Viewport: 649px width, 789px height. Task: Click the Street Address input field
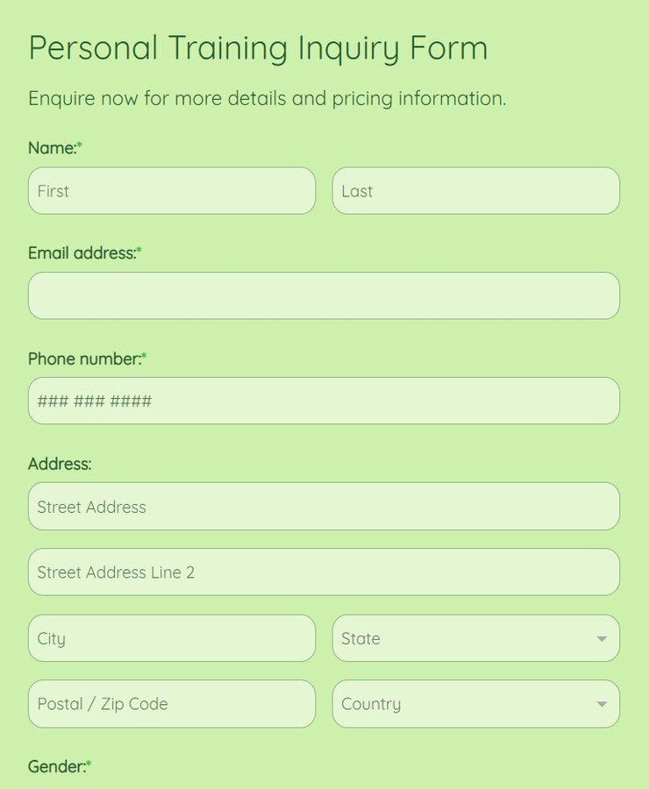(x=324, y=507)
